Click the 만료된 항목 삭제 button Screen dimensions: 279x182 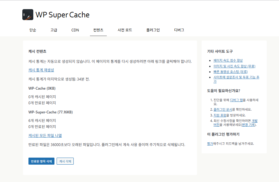pyautogui.click(x=41, y=161)
